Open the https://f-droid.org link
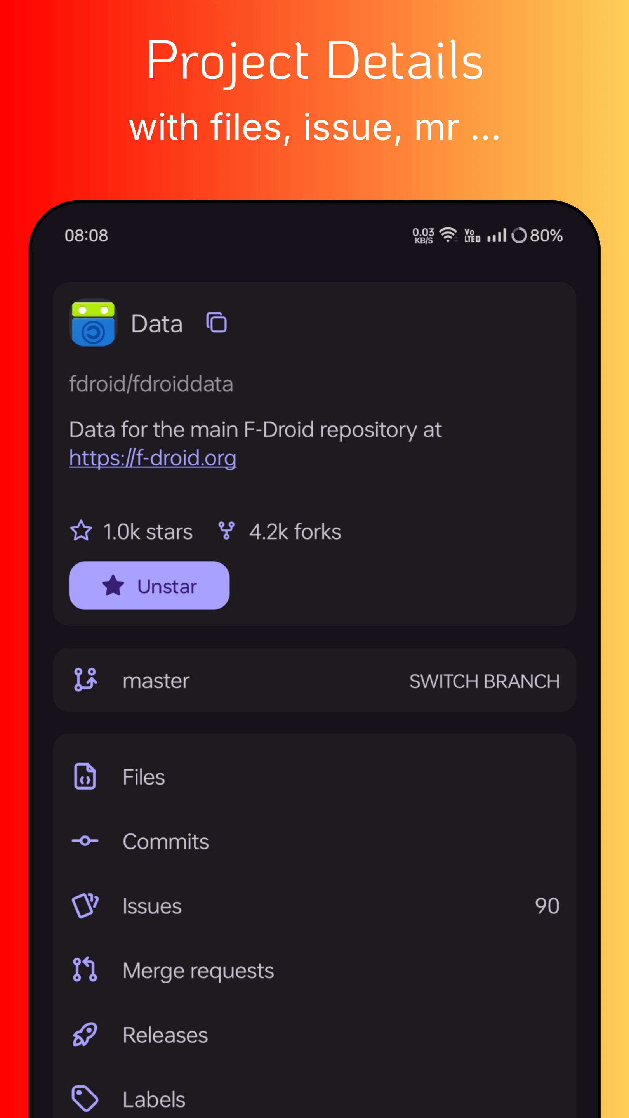This screenshot has height=1118, width=629. [153, 458]
